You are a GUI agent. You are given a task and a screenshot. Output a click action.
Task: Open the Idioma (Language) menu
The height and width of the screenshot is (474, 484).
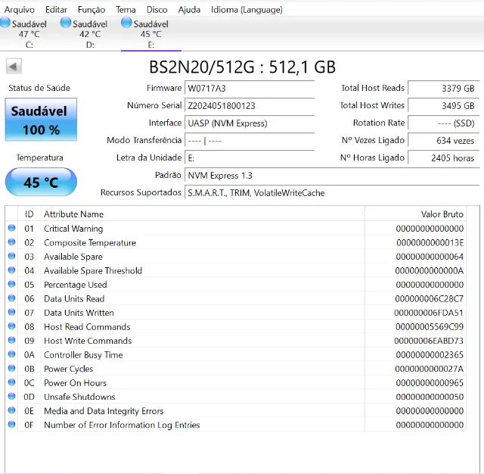247,10
